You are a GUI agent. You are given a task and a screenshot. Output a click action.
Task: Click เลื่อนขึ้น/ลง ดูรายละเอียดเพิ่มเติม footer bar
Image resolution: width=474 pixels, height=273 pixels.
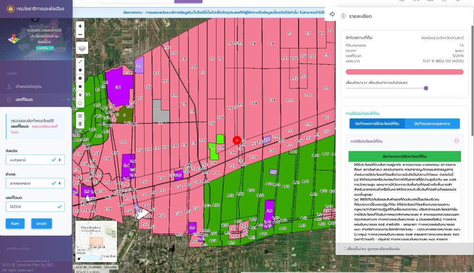[x=404, y=249]
